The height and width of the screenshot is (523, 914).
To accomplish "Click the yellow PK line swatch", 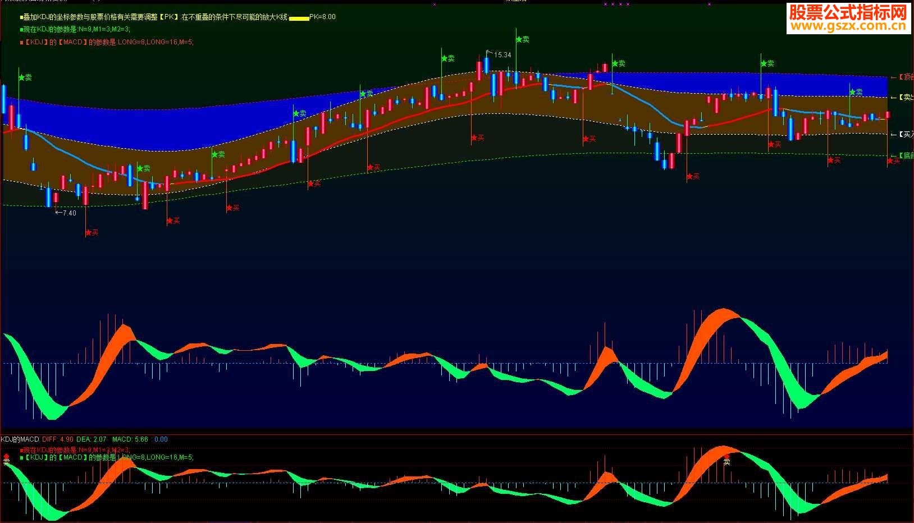I will coord(299,19).
